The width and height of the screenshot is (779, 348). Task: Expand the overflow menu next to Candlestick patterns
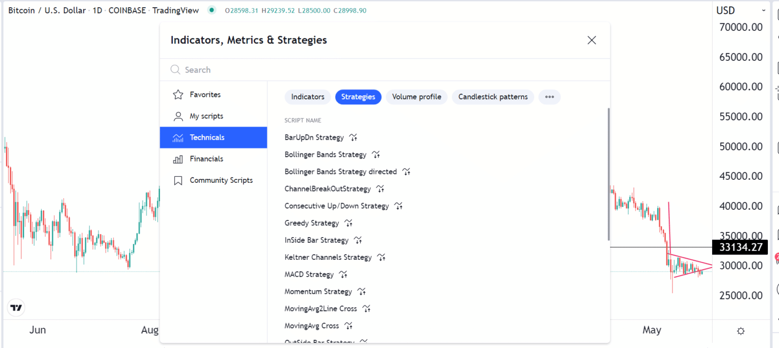(x=549, y=97)
